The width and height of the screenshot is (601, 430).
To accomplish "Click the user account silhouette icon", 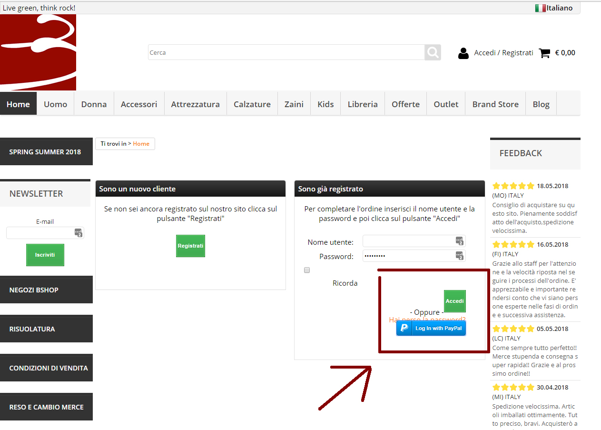I will [463, 53].
